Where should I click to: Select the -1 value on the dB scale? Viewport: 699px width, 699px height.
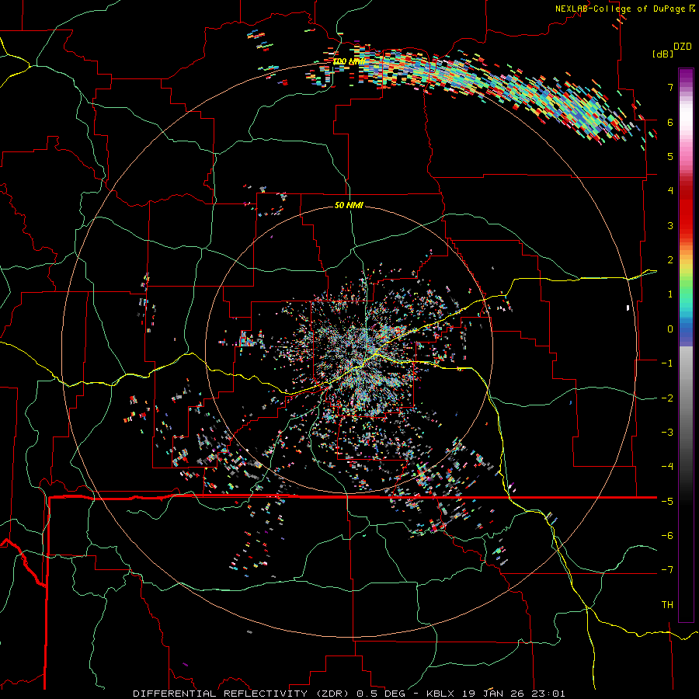coord(667,363)
